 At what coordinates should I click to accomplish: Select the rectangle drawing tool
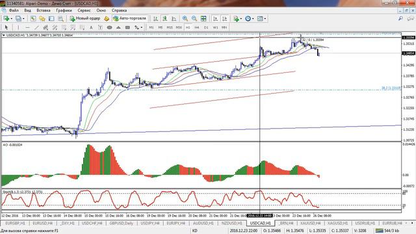click(x=127, y=27)
